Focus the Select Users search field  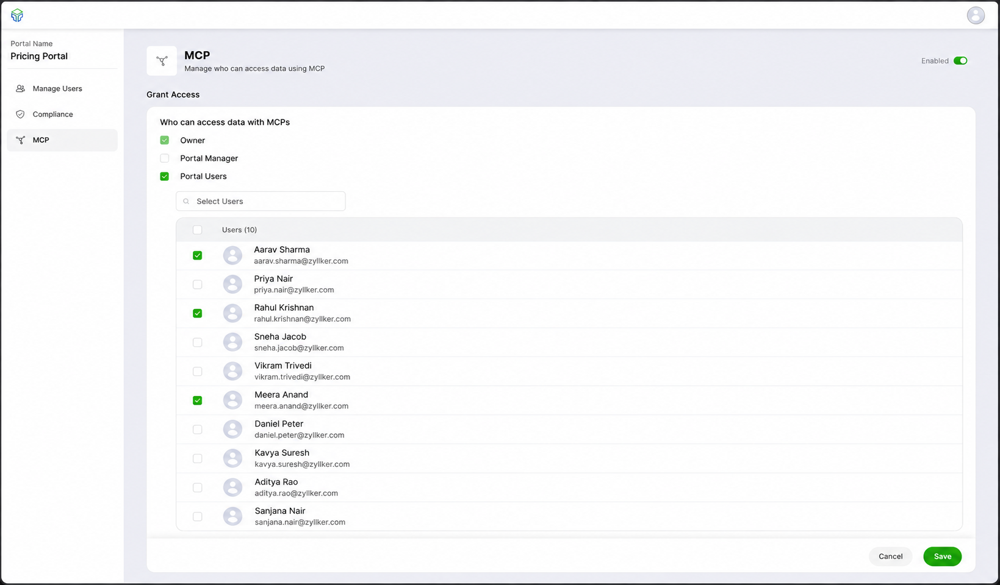(261, 201)
